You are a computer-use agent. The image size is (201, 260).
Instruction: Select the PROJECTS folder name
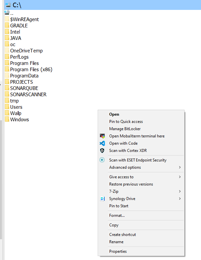tap(21, 82)
